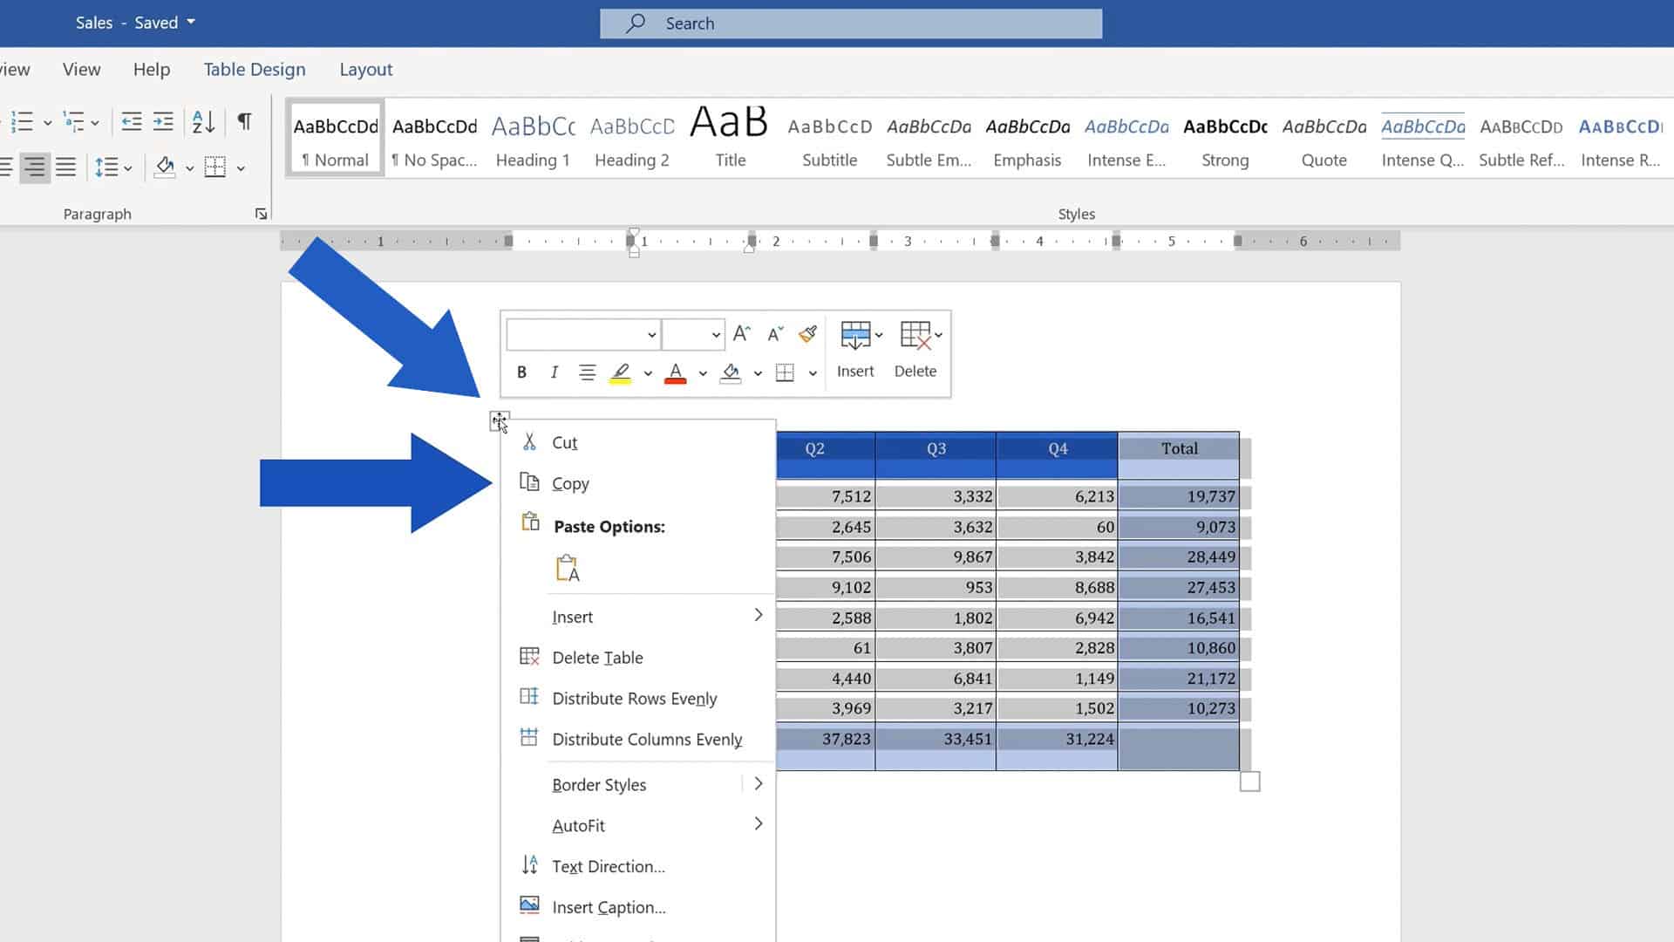The image size is (1674, 942).
Task: Click the Format Painter icon on mini toolbar
Action: [806, 333]
